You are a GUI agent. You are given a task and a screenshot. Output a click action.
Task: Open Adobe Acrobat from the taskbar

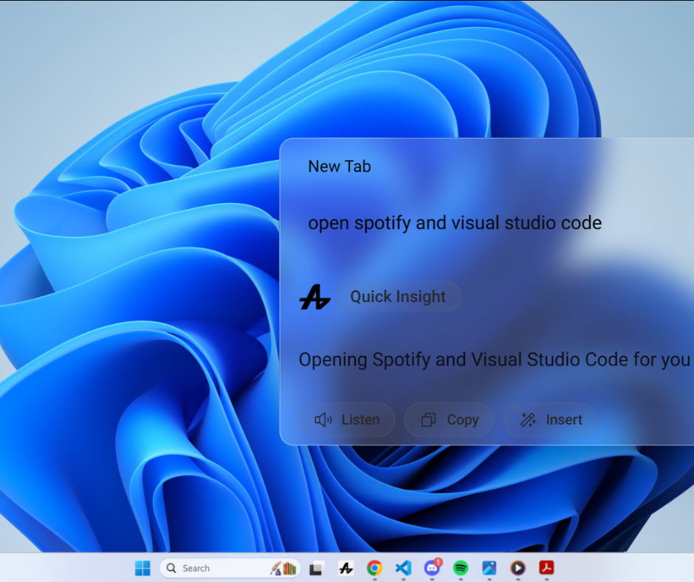click(x=546, y=568)
